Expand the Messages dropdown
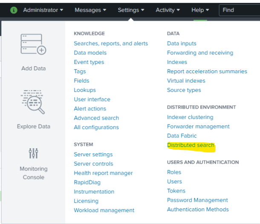 coord(90,10)
